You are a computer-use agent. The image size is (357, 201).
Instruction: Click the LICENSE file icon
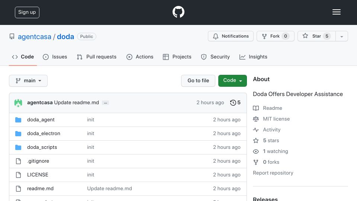click(18, 175)
